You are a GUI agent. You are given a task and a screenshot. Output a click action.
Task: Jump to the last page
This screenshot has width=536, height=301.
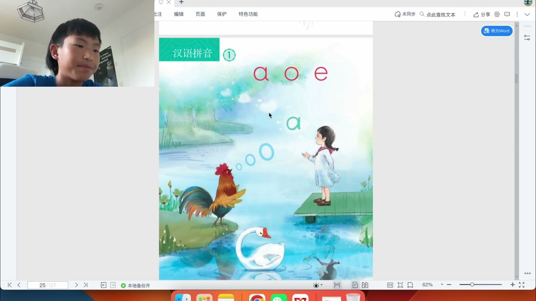85,285
